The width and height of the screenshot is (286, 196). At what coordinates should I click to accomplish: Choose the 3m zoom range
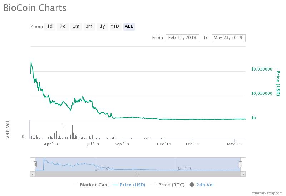click(89, 26)
